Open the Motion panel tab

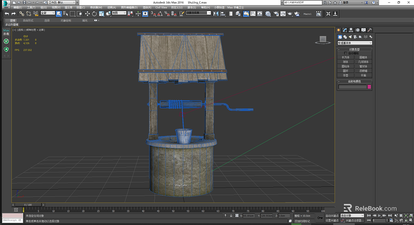tap(357, 30)
